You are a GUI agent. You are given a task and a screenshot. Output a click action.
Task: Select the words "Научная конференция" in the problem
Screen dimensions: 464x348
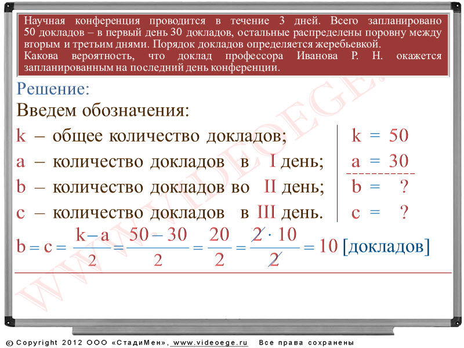[82, 21]
